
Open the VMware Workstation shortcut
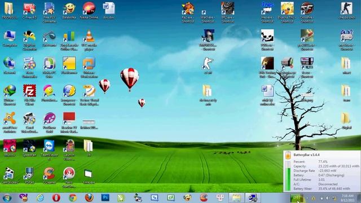coord(89,68)
